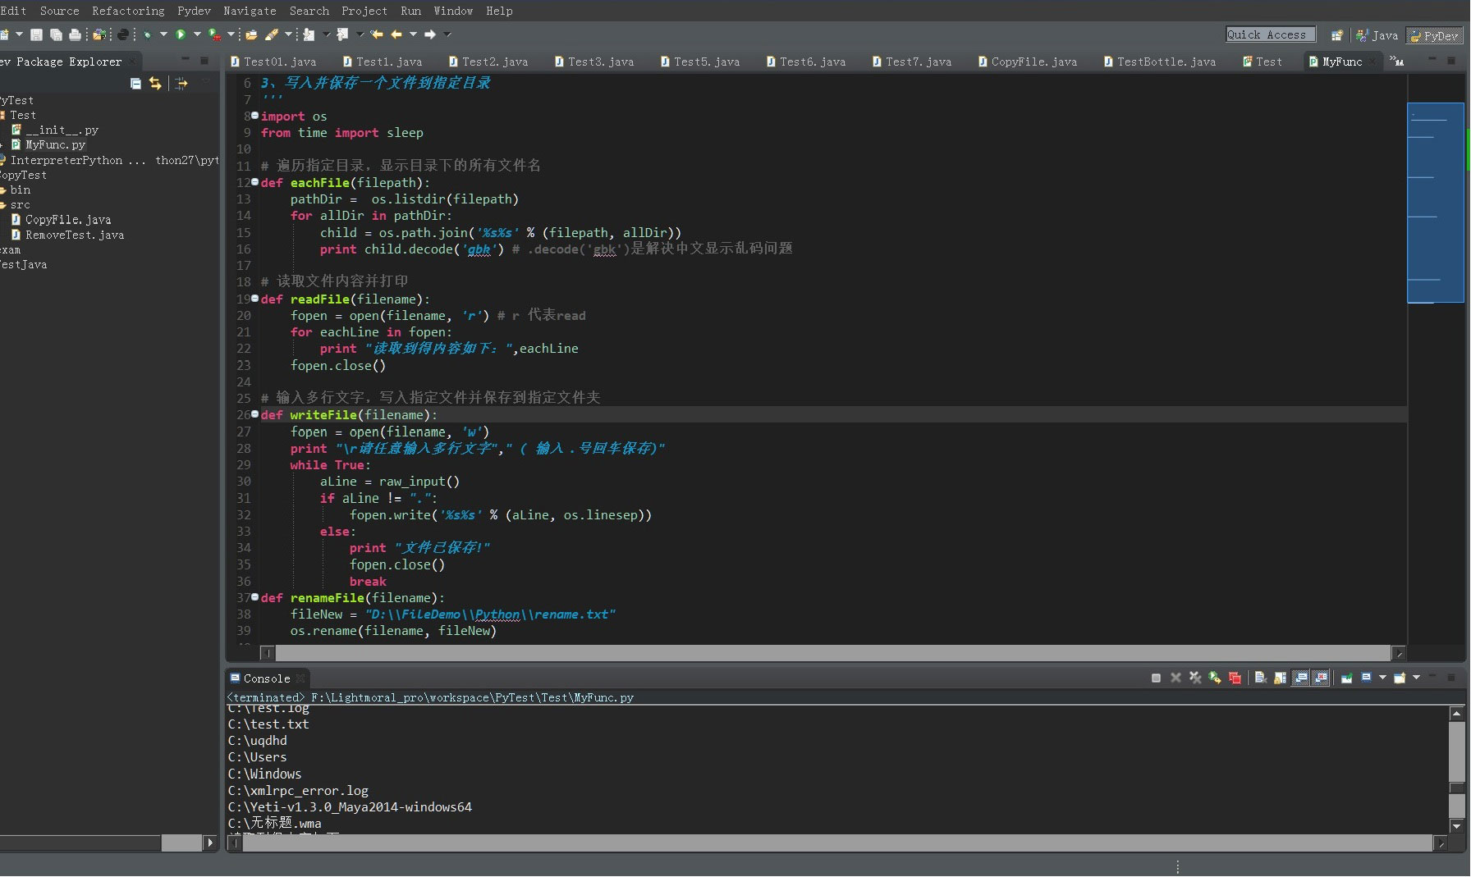Click the Python PyDev toolbar icon
Image resolution: width=1471 pixels, height=877 pixels.
123,34
